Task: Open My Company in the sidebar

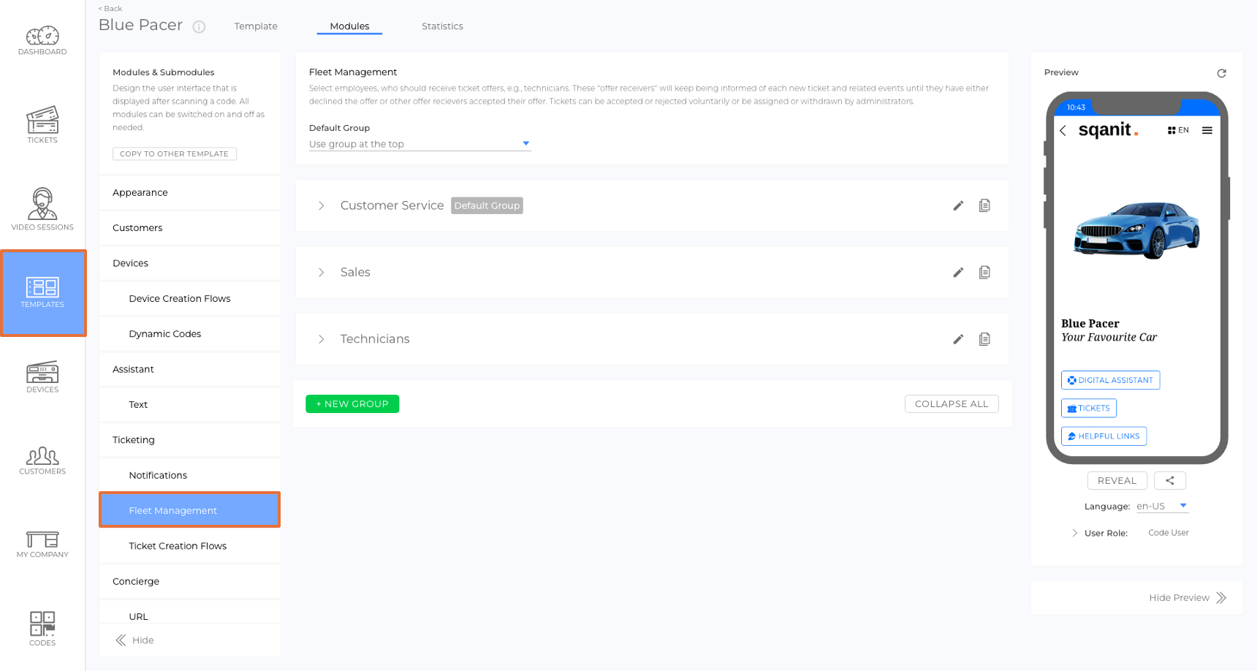Action: click(x=42, y=545)
